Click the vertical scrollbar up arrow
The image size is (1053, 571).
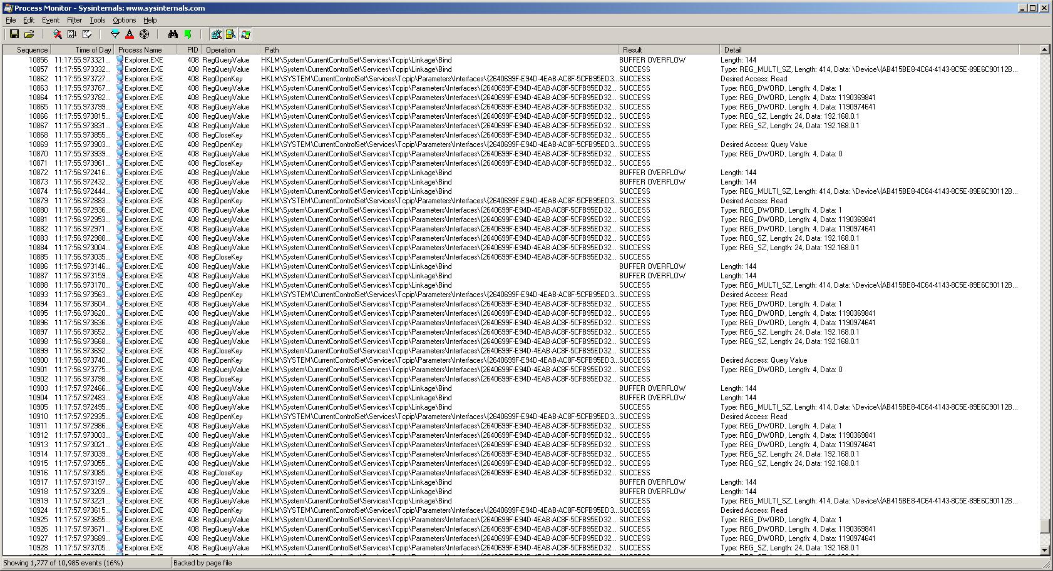[x=1044, y=49]
